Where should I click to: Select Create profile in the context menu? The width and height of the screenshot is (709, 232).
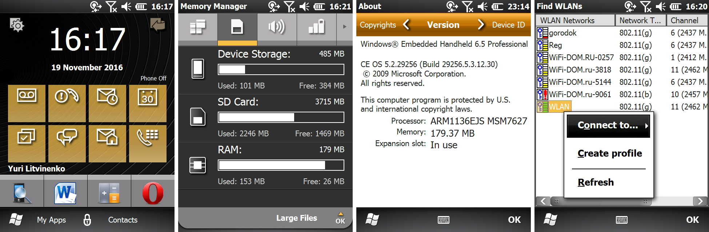(610, 153)
